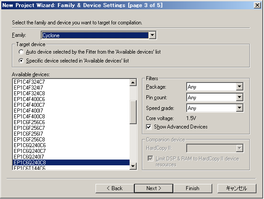
Task: Select device EP1C4F324C8
Action: point(71,94)
